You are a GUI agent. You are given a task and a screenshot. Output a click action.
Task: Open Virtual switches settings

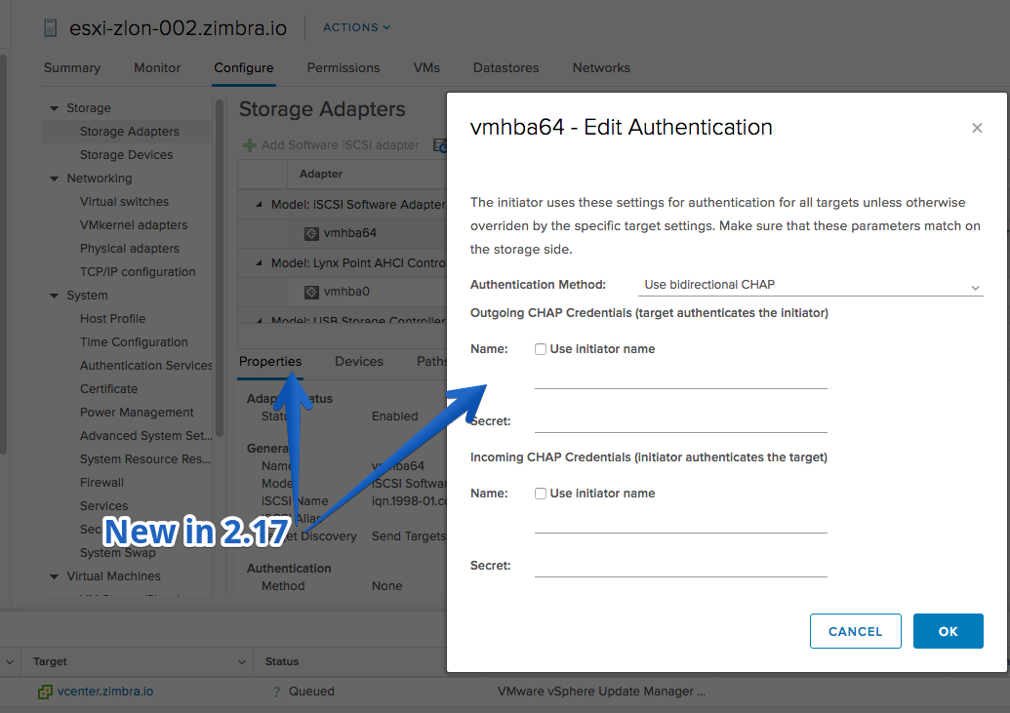[x=124, y=202]
